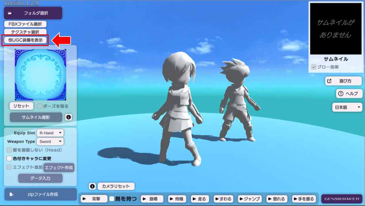
Task: Click the GENSO MAKER logo
Action: tap(342, 199)
